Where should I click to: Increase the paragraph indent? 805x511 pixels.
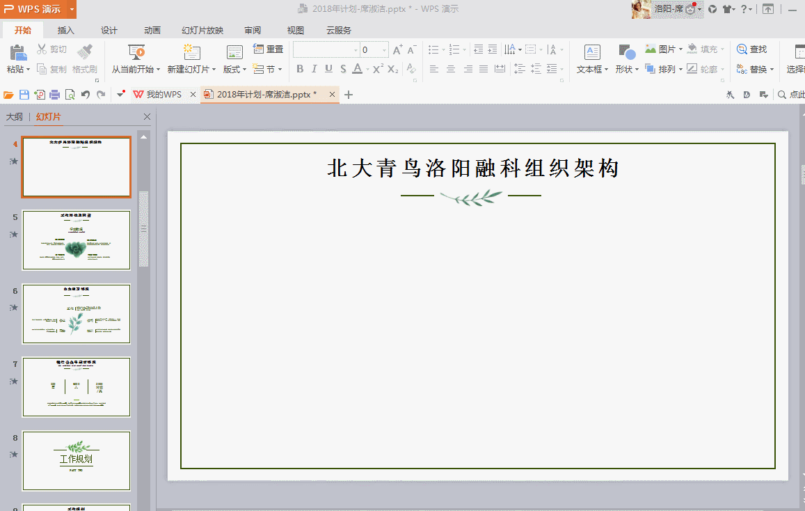(493, 50)
